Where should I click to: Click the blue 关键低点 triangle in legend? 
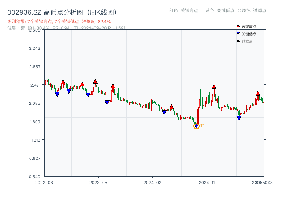click(238, 33)
